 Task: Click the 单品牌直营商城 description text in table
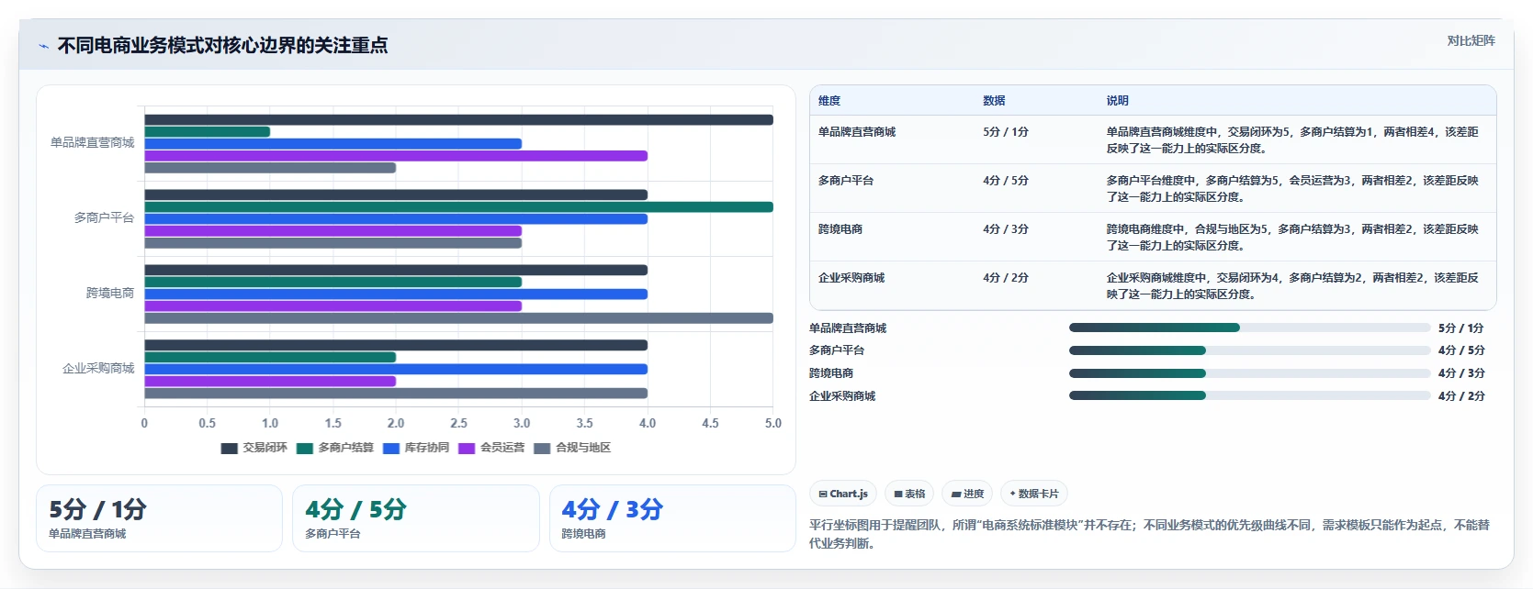(x=1292, y=140)
